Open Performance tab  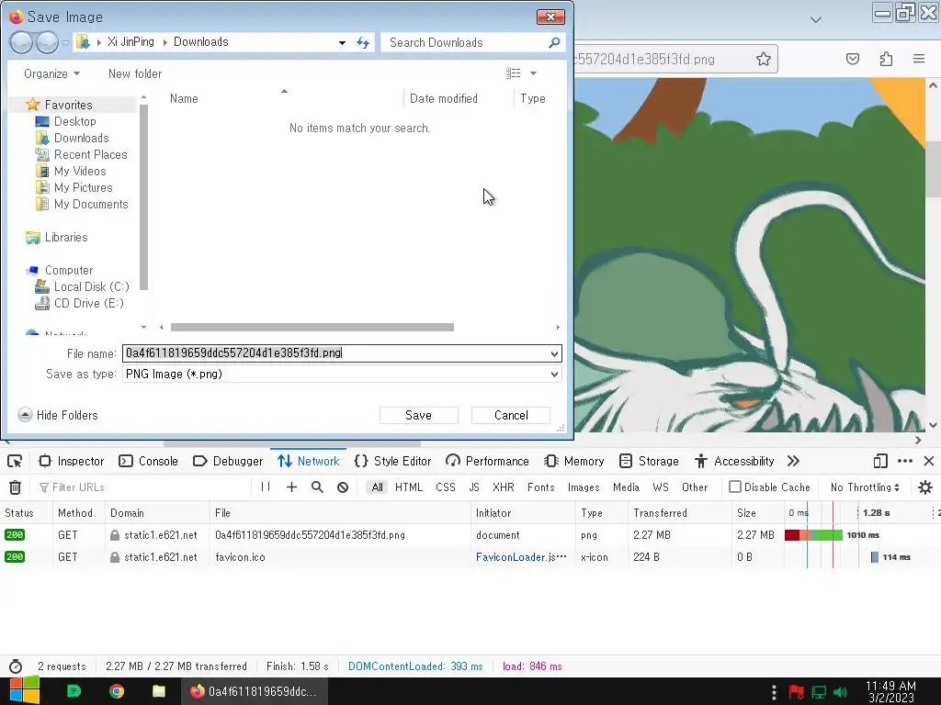point(487,461)
